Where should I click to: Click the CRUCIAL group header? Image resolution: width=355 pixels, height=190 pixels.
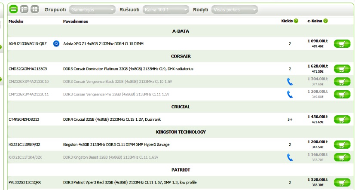(x=181, y=107)
